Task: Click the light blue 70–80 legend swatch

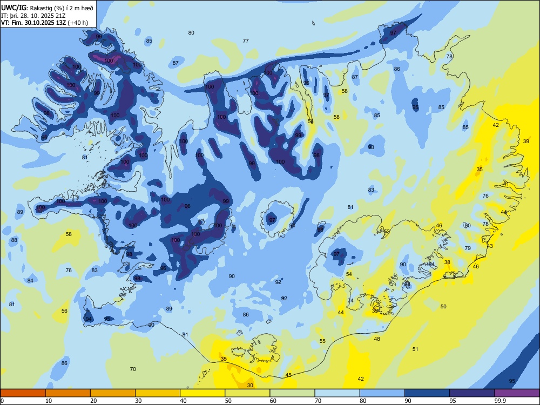Action: pos(337,393)
